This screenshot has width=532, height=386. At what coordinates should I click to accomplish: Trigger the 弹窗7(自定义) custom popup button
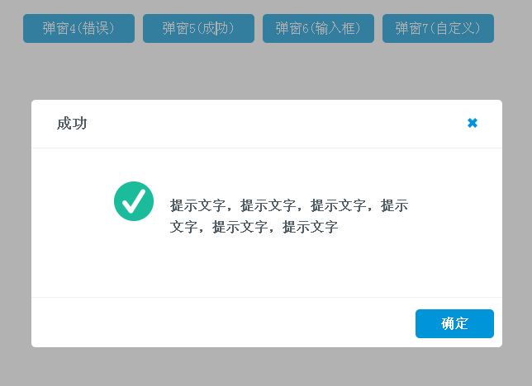point(438,28)
